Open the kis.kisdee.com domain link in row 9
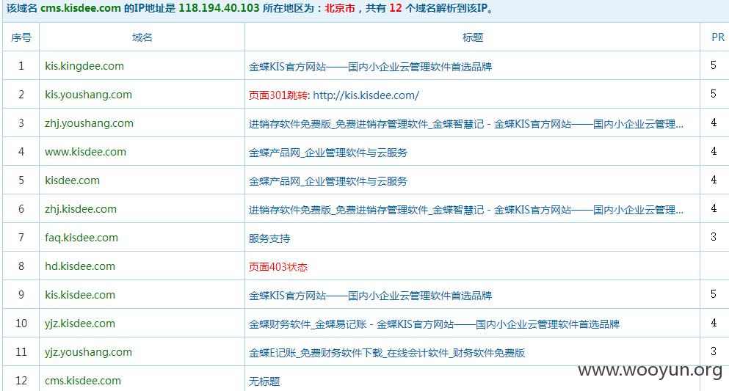This screenshot has height=391, width=729. [80, 295]
